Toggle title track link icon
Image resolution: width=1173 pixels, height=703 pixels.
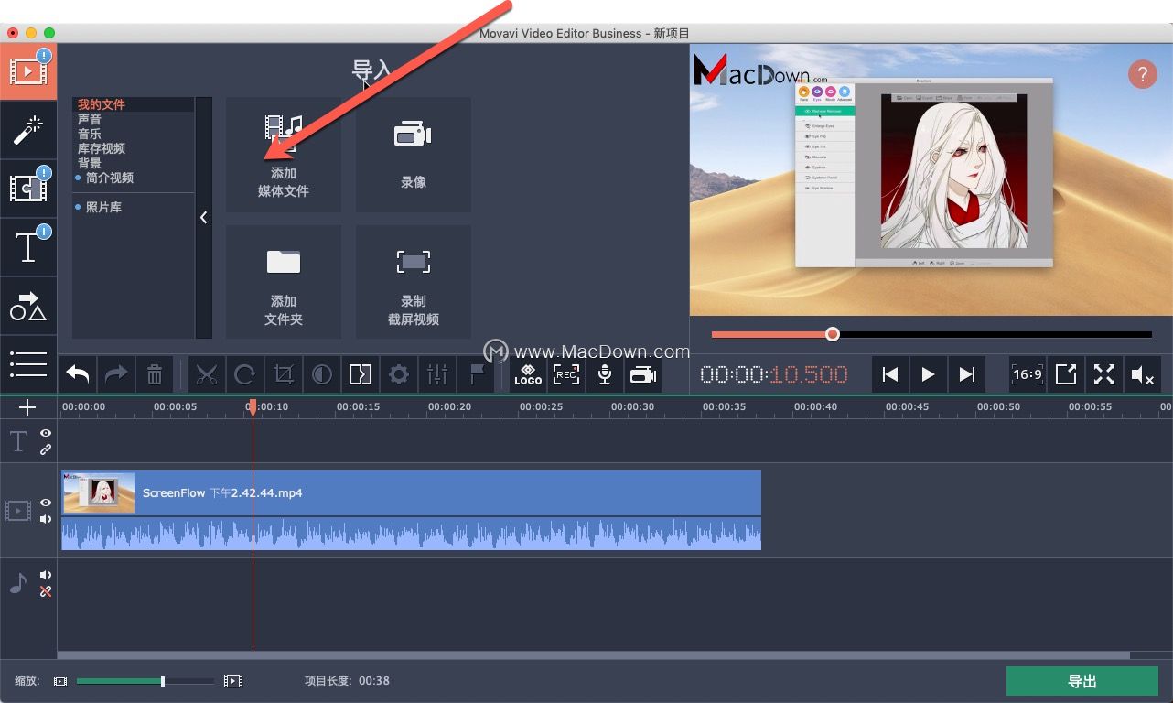click(46, 449)
